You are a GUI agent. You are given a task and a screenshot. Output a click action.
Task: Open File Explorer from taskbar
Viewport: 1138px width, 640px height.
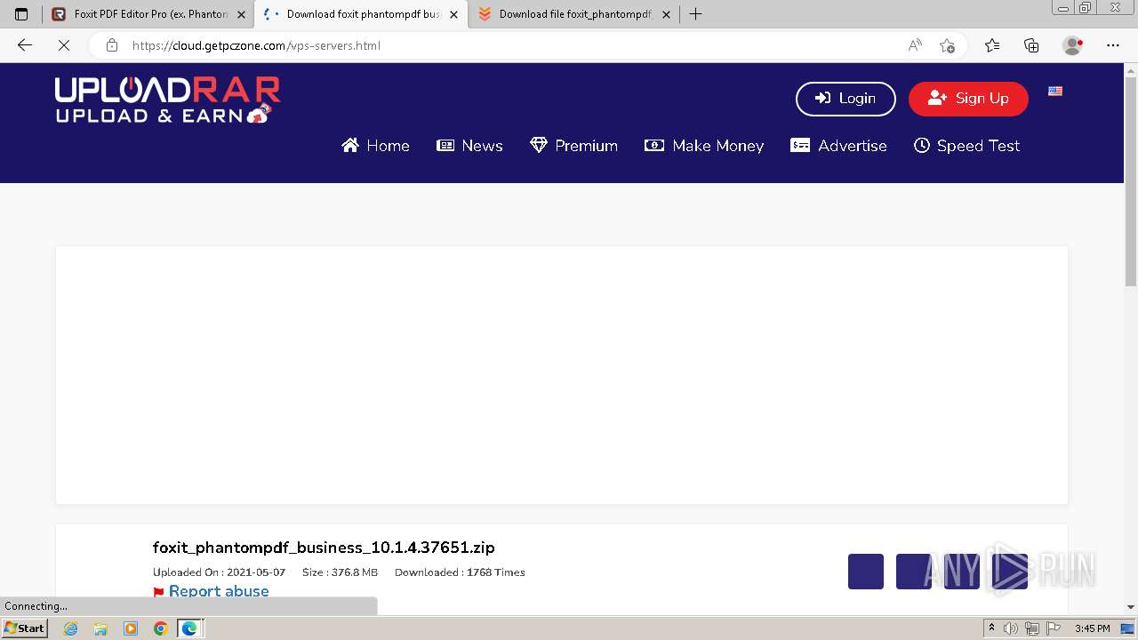[100, 628]
